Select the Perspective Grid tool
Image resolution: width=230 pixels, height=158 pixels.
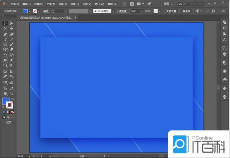11,65
